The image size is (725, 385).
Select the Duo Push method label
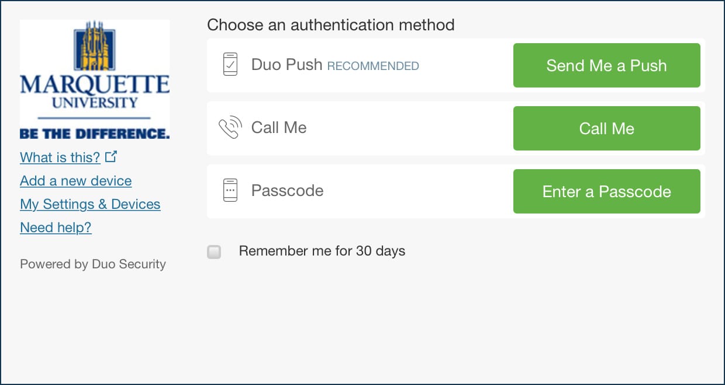tap(286, 65)
